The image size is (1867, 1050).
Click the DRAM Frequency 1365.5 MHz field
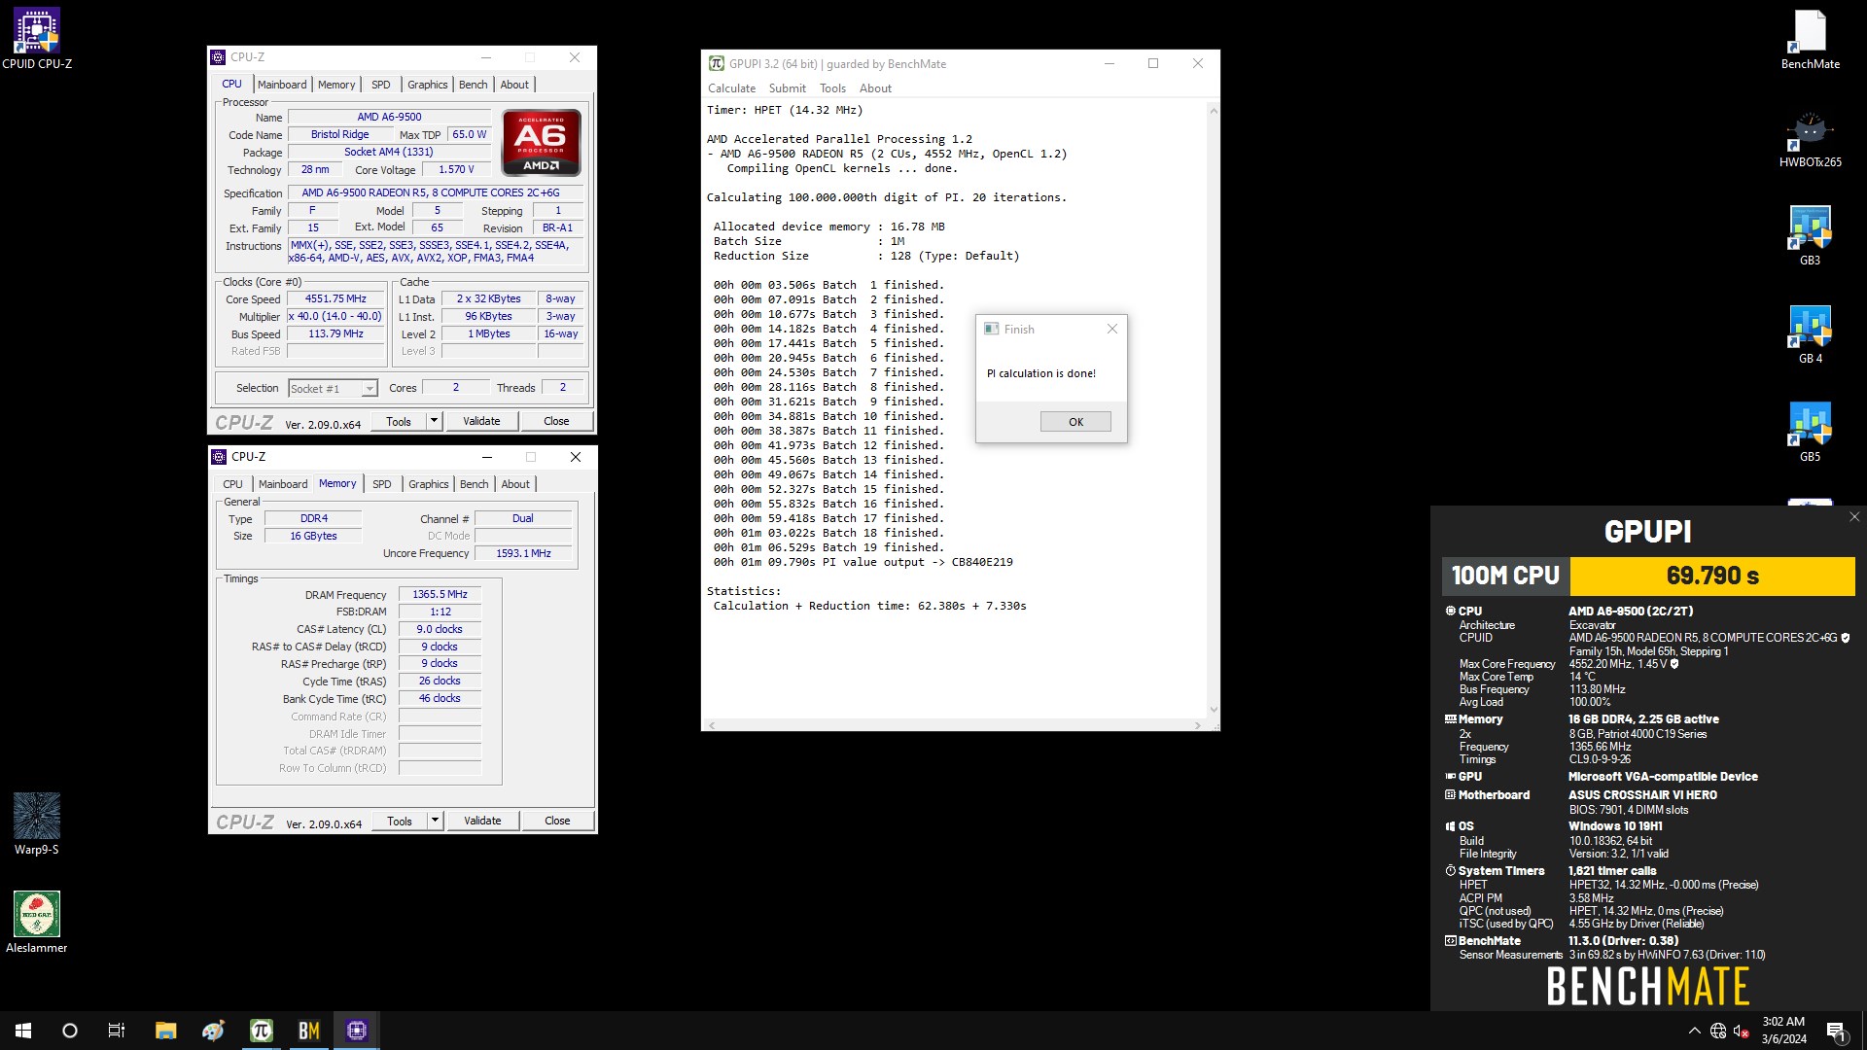[440, 595]
